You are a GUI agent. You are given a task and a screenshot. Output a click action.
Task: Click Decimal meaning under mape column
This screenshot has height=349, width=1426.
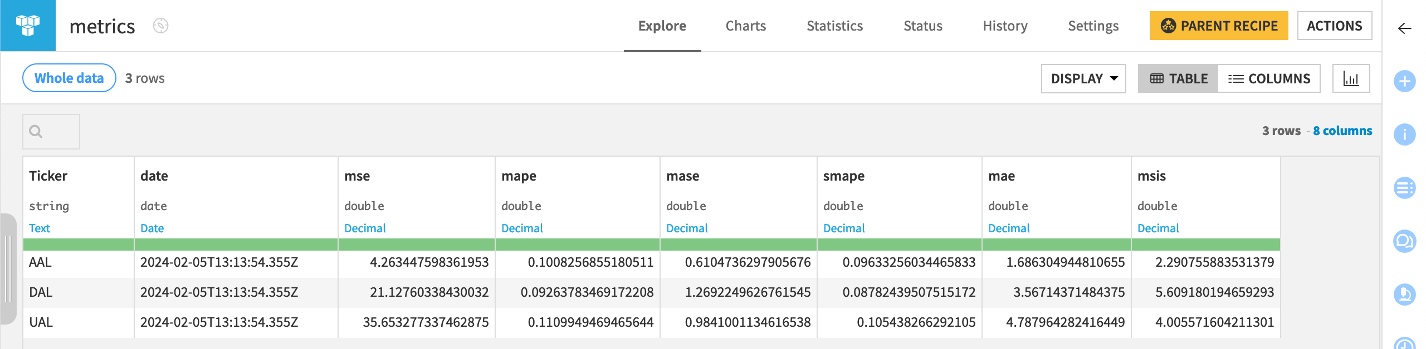click(522, 228)
